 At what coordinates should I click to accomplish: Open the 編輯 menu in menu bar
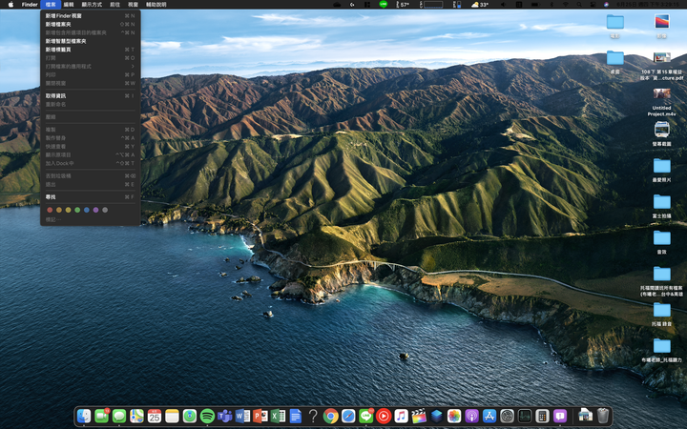[x=69, y=5]
